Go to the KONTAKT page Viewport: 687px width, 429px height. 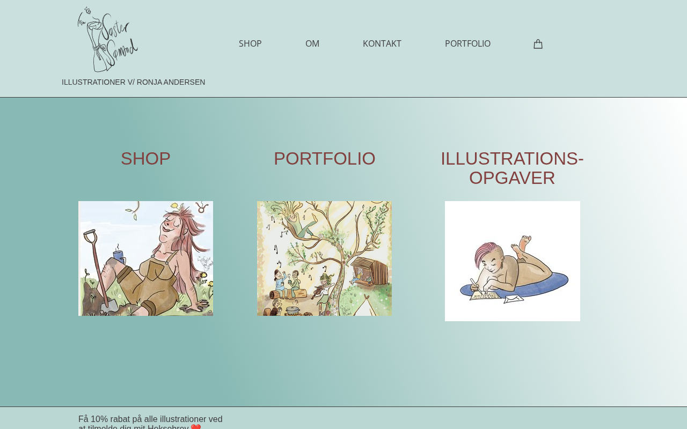tap(382, 44)
